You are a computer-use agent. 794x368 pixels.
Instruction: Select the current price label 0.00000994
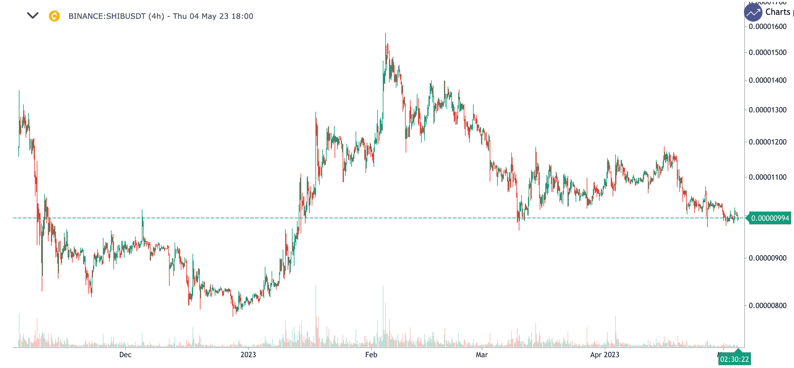click(x=770, y=218)
